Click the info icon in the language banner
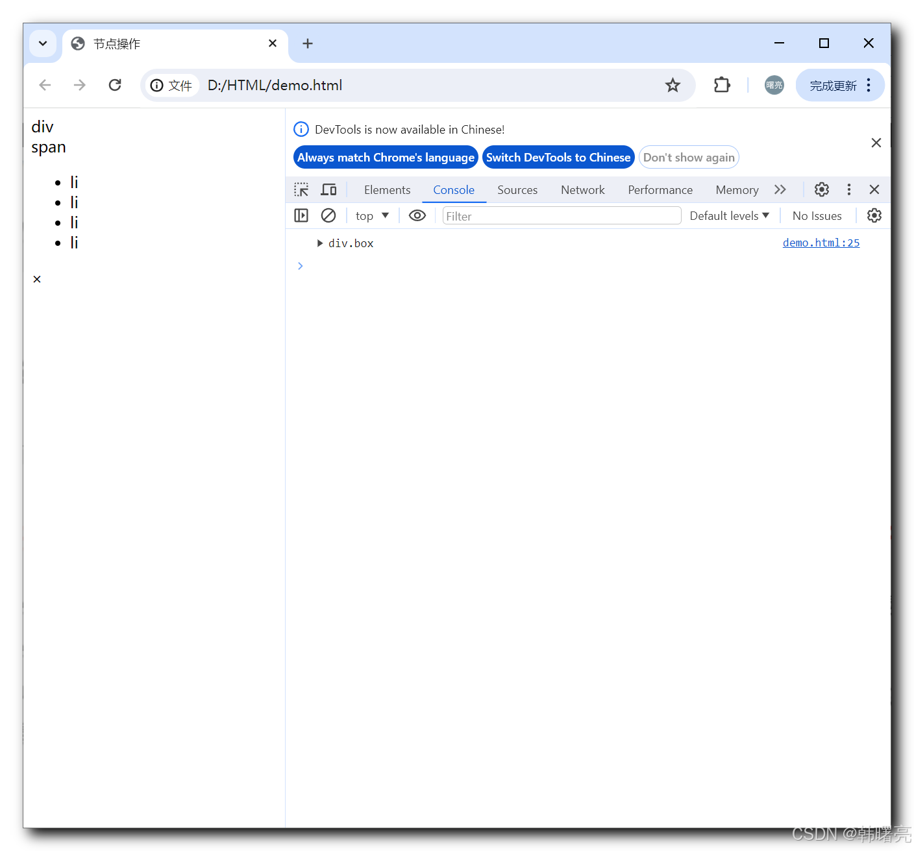 [301, 129]
